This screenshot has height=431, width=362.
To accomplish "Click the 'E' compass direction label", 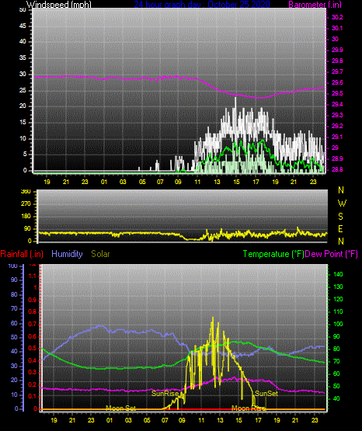I will pos(340,228).
